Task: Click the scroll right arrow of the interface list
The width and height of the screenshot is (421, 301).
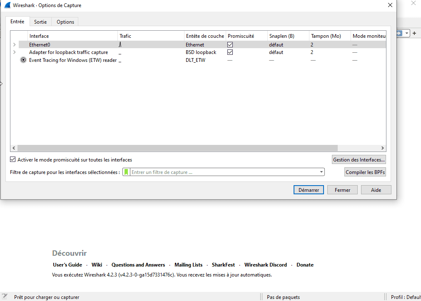Action: (383, 148)
